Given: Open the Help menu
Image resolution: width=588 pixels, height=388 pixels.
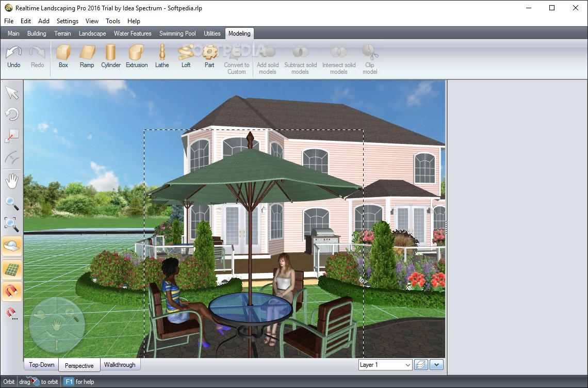Looking at the screenshot, I should (x=134, y=21).
